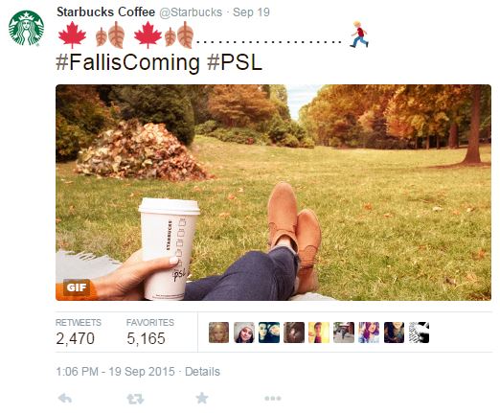
Task: Open the #PSL hashtag link
Action: 235,62
